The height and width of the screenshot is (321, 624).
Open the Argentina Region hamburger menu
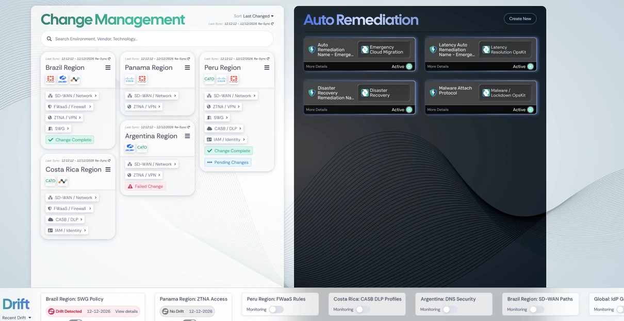tap(187, 136)
